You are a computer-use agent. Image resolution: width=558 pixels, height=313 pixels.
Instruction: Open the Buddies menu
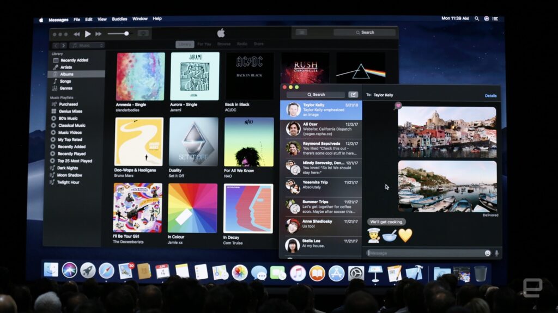pos(119,19)
